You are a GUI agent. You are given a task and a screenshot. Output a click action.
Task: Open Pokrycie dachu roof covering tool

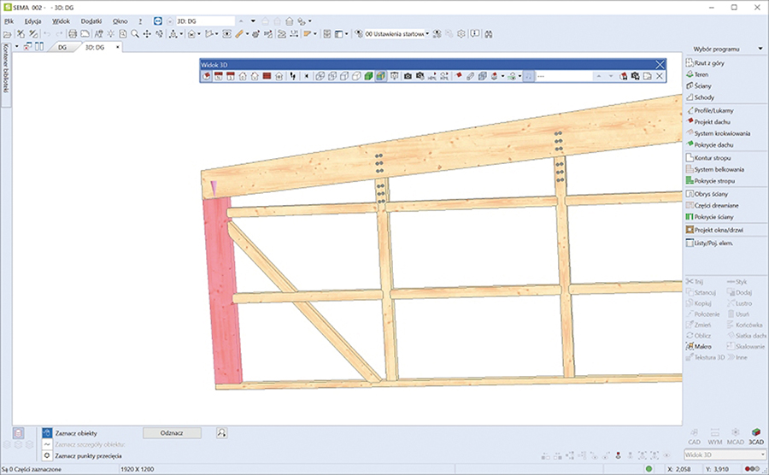pyautogui.click(x=713, y=144)
